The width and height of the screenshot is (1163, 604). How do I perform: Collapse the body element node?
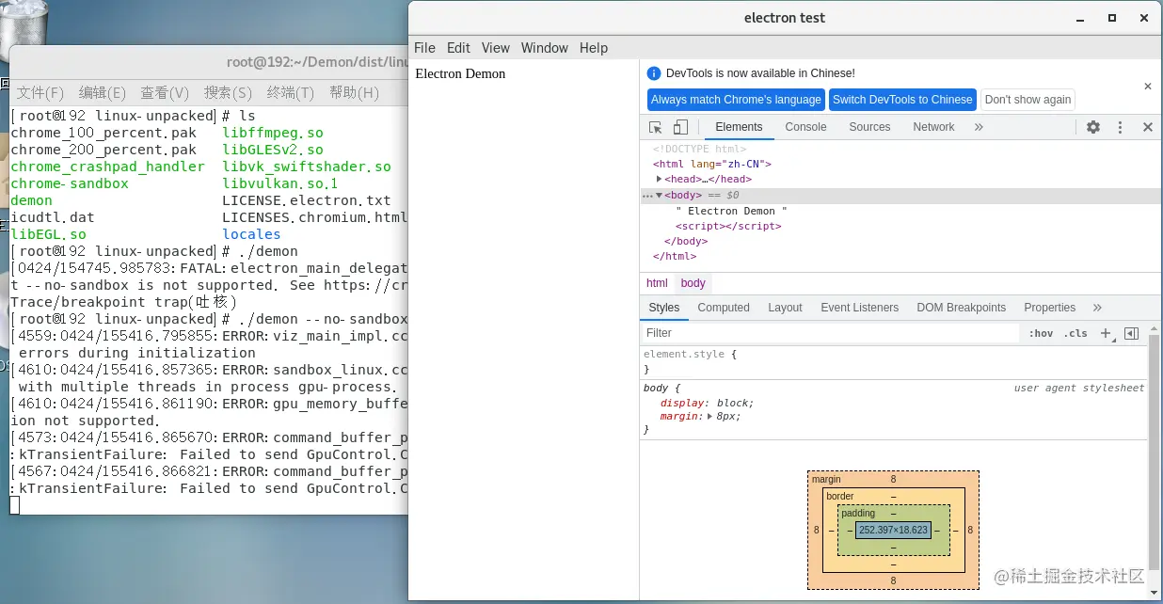(660, 196)
